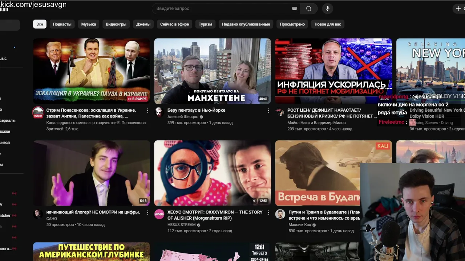Select the 'Подкасты' filter chip
This screenshot has width=465, height=261.
click(62, 24)
